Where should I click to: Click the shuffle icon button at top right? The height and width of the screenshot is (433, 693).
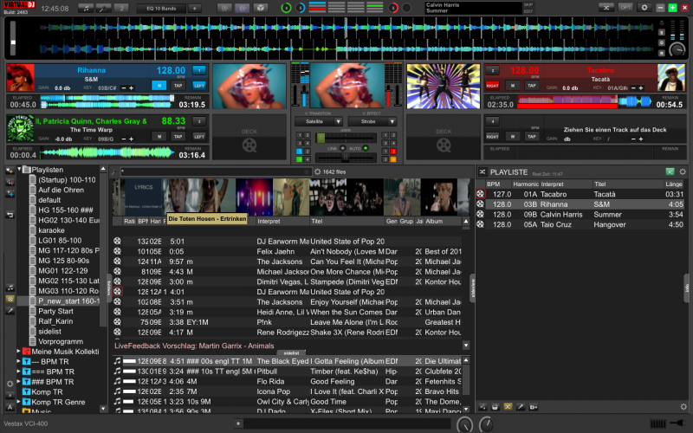click(x=606, y=8)
